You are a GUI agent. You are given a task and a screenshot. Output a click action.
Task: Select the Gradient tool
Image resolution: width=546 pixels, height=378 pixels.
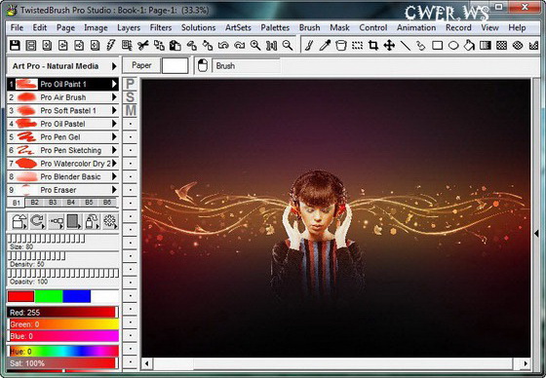[486, 45]
